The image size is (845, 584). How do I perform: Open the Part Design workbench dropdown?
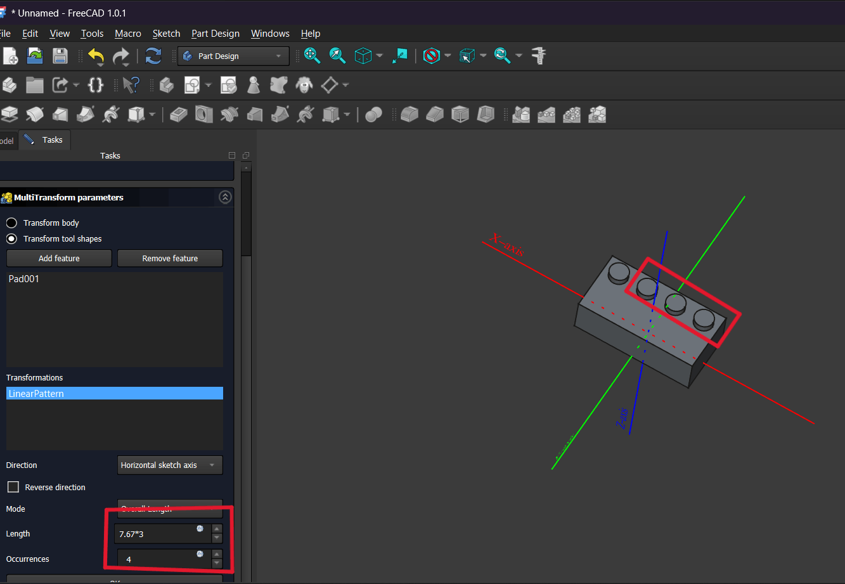pyautogui.click(x=233, y=56)
